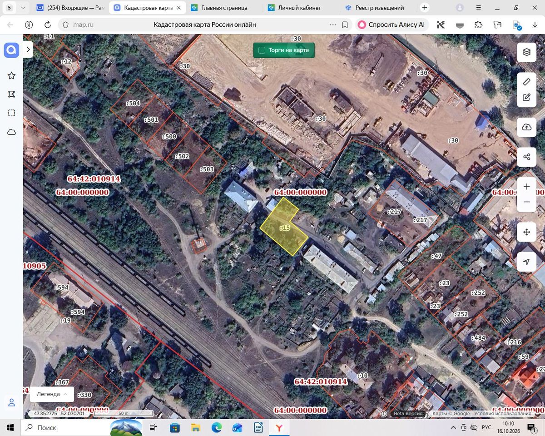Enable the "Торги на карте" checkbox

pyautogui.click(x=262, y=50)
